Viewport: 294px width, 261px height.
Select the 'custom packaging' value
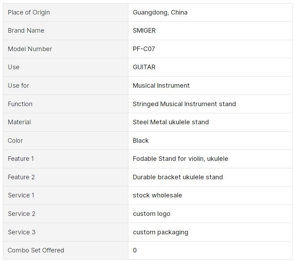(x=160, y=232)
